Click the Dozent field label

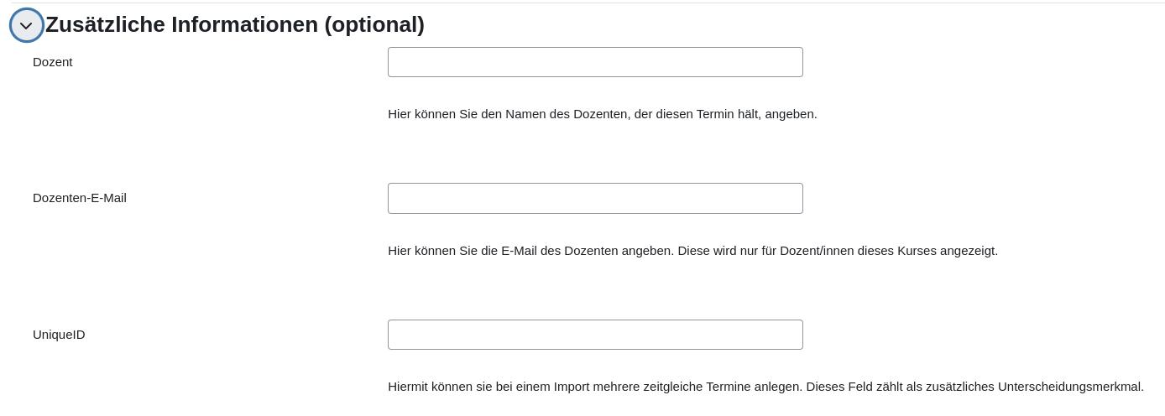(x=52, y=62)
